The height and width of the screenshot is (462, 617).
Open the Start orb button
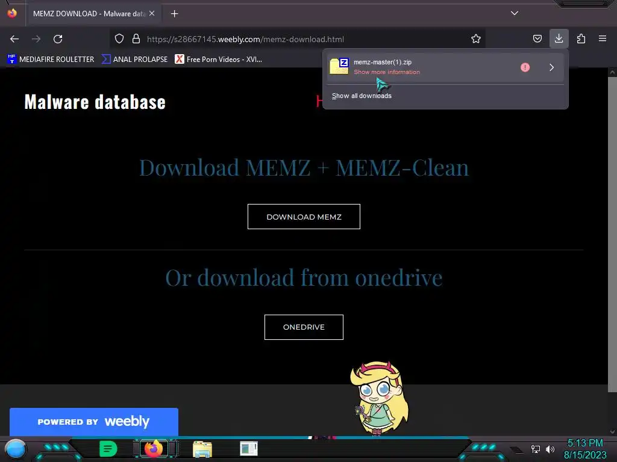tap(15, 449)
